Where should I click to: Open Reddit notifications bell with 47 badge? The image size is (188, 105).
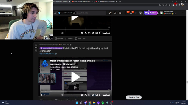[x=131, y=13]
